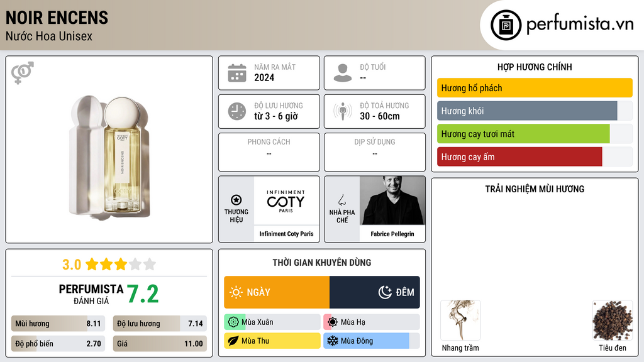Click the Mùa Đông season bar

[x=371, y=341]
